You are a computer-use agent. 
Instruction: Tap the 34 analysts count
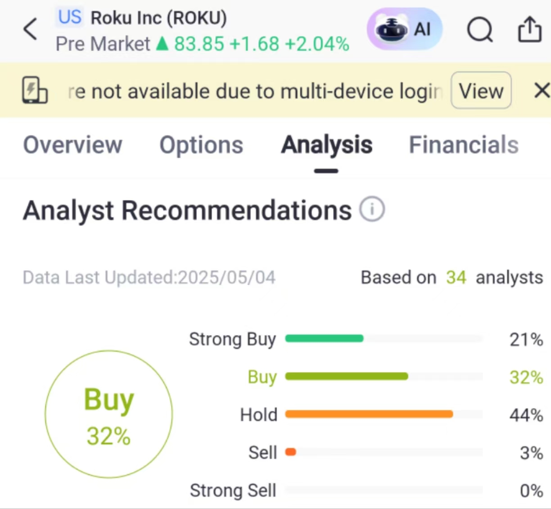[x=456, y=277]
